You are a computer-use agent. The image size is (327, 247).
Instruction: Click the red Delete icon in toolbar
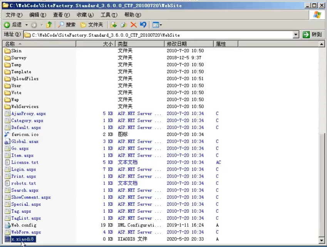pyautogui.click(x=134, y=25)
